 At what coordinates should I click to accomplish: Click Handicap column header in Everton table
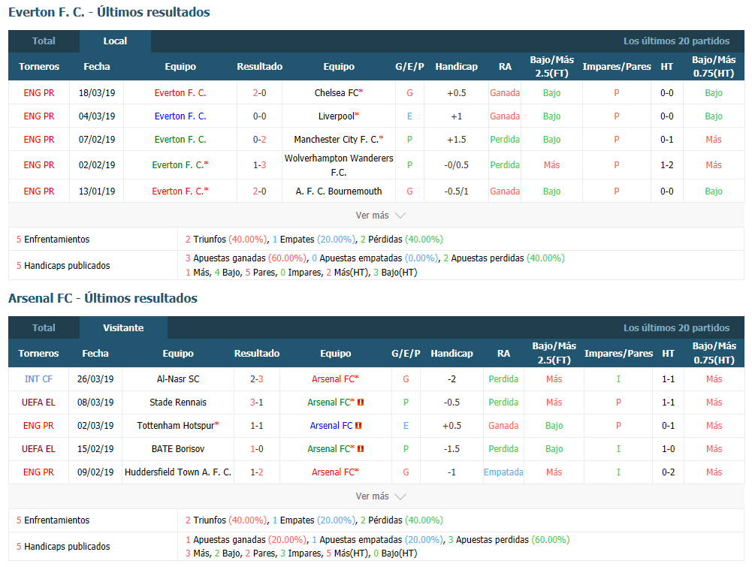pos(457,67)
